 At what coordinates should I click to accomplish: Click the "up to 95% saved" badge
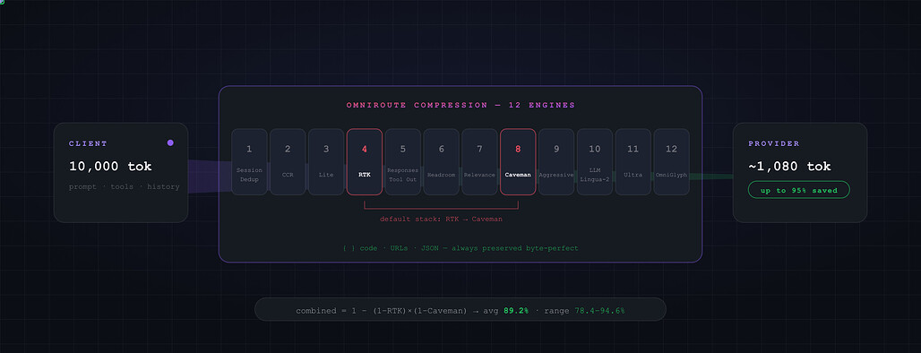click(x=799, y=190)
